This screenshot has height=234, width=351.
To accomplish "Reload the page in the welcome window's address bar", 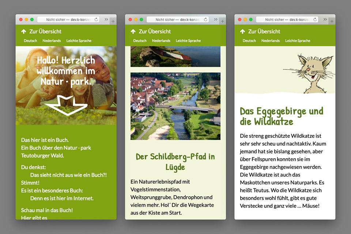I will (x=97, y=19).
